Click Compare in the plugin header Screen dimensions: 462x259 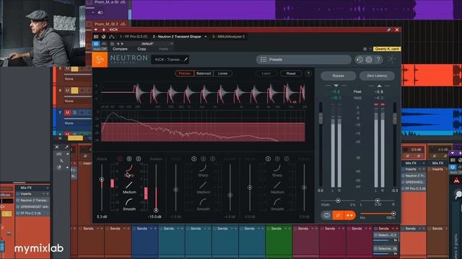pyautogui.click(x=120, y=49)
